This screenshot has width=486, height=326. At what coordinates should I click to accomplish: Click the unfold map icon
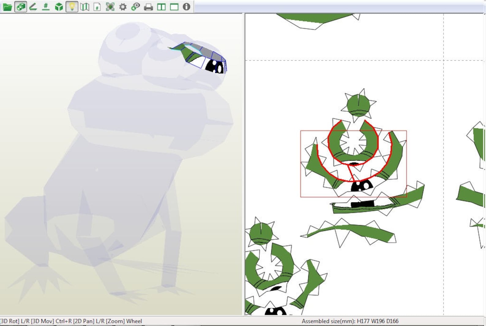85,7
